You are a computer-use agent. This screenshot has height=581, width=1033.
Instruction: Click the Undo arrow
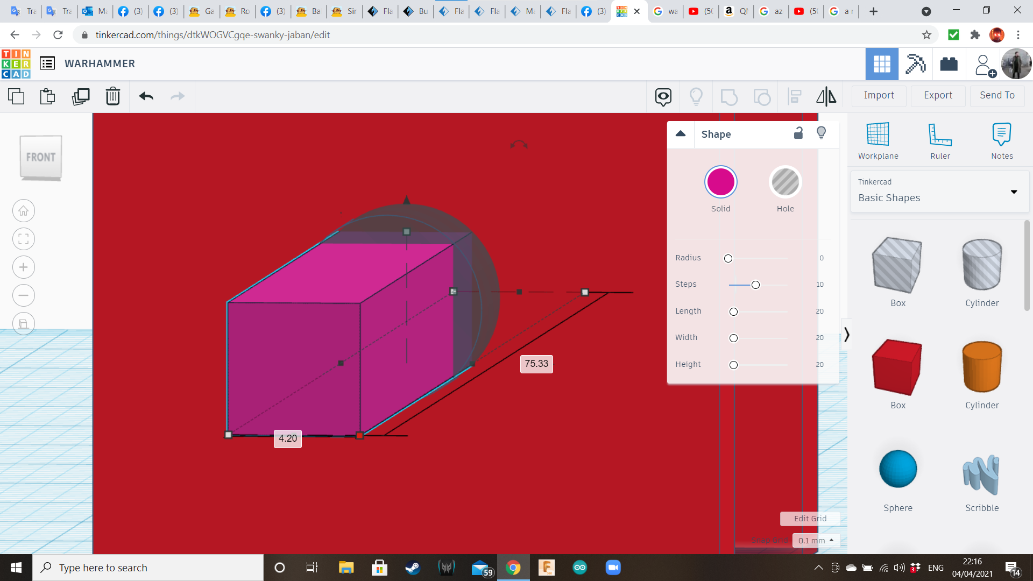click(146, 96)
